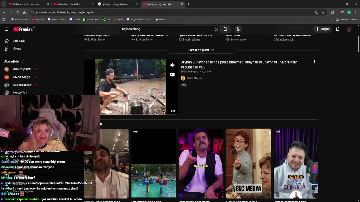Open Chrome three-dot menu
360x202 pixels.
pos(356,12)
